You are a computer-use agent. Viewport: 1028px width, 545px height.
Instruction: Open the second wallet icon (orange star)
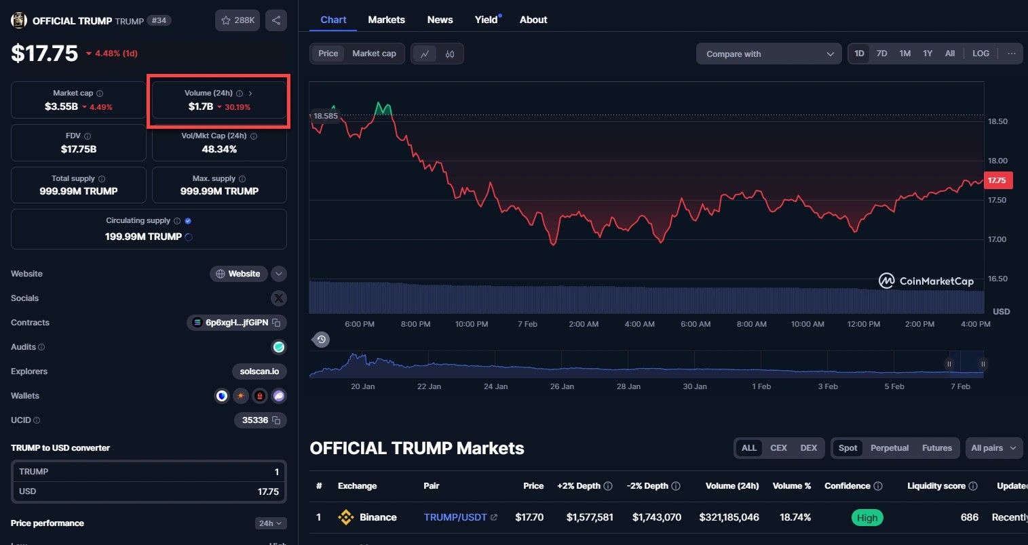point(241,396)
